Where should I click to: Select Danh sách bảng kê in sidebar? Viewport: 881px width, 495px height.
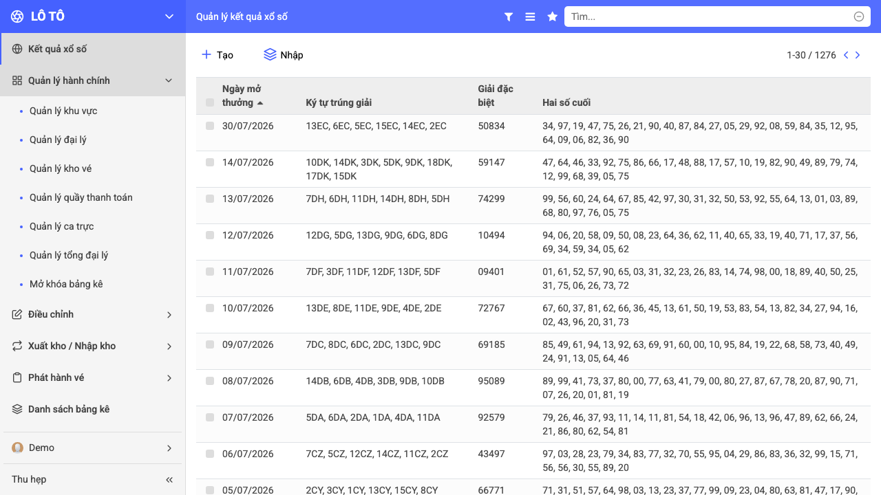point(69,409)
